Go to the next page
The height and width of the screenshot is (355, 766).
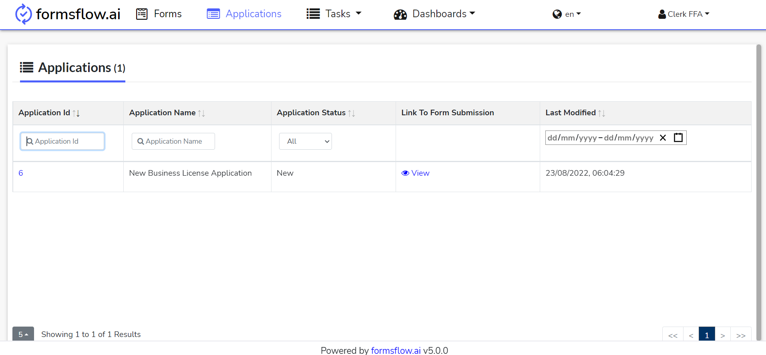pyautogui.click(x=723, y=335)
